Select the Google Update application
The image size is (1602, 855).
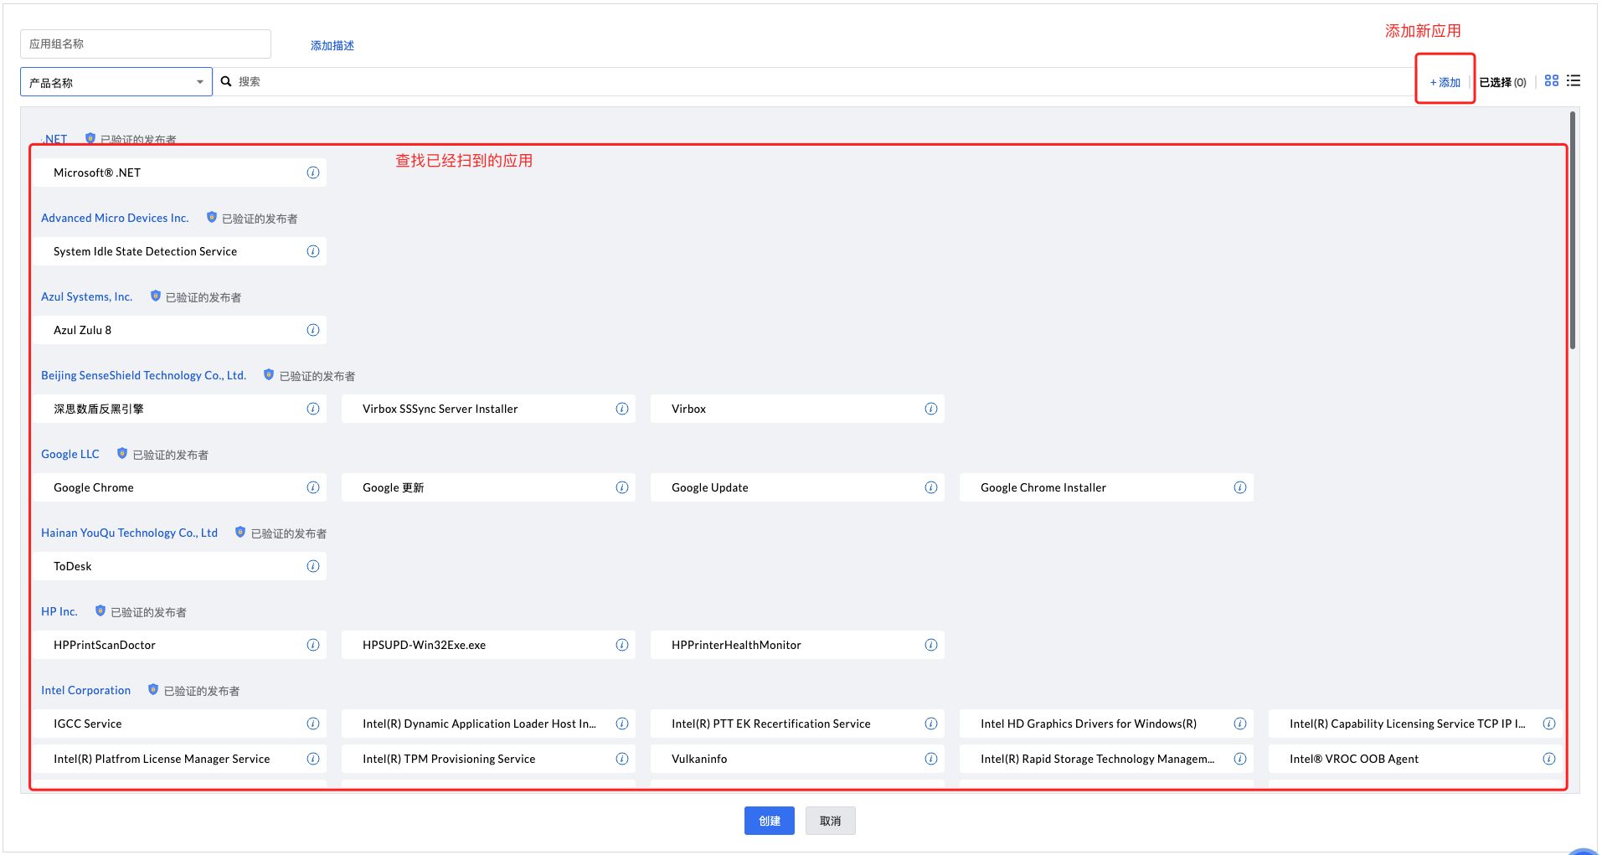pyautogui.click(x=798, y=487)
